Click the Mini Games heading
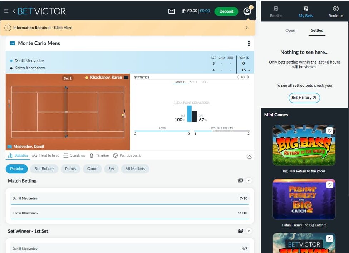The width and height of the screenshot is (349, 253). (276, 115)
